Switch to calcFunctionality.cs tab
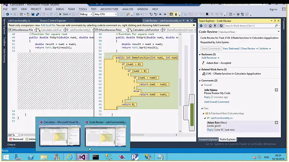 [19, 20]
